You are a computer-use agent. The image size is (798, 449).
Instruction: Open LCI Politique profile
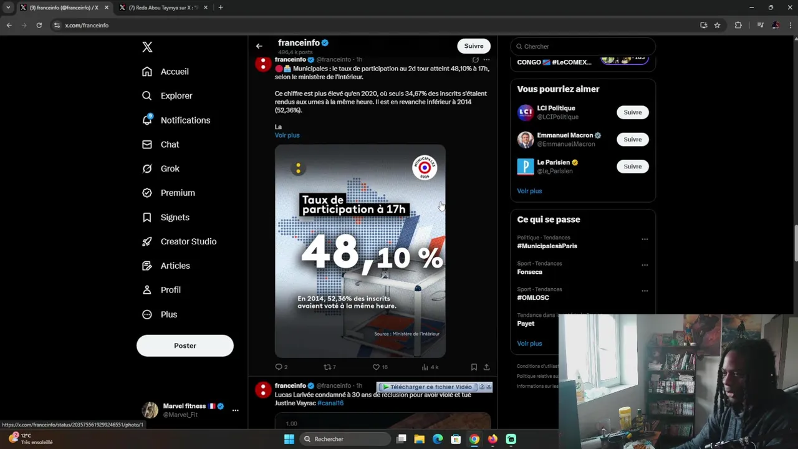pyautogui.click(x=556, y=109)
